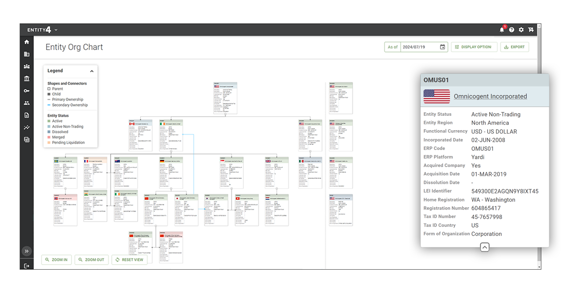Export the org chart
This screenshot has height=293, width=561.
[514, 47]
